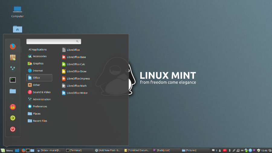The height and width of the screenshot is (153, 272).
Task: Switch to the Terminal taskbar window
Action: [79, 150]
